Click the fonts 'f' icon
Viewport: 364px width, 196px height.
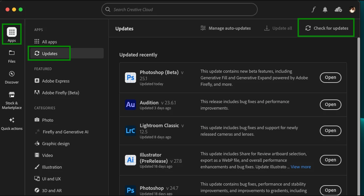(x=313, y=9)
